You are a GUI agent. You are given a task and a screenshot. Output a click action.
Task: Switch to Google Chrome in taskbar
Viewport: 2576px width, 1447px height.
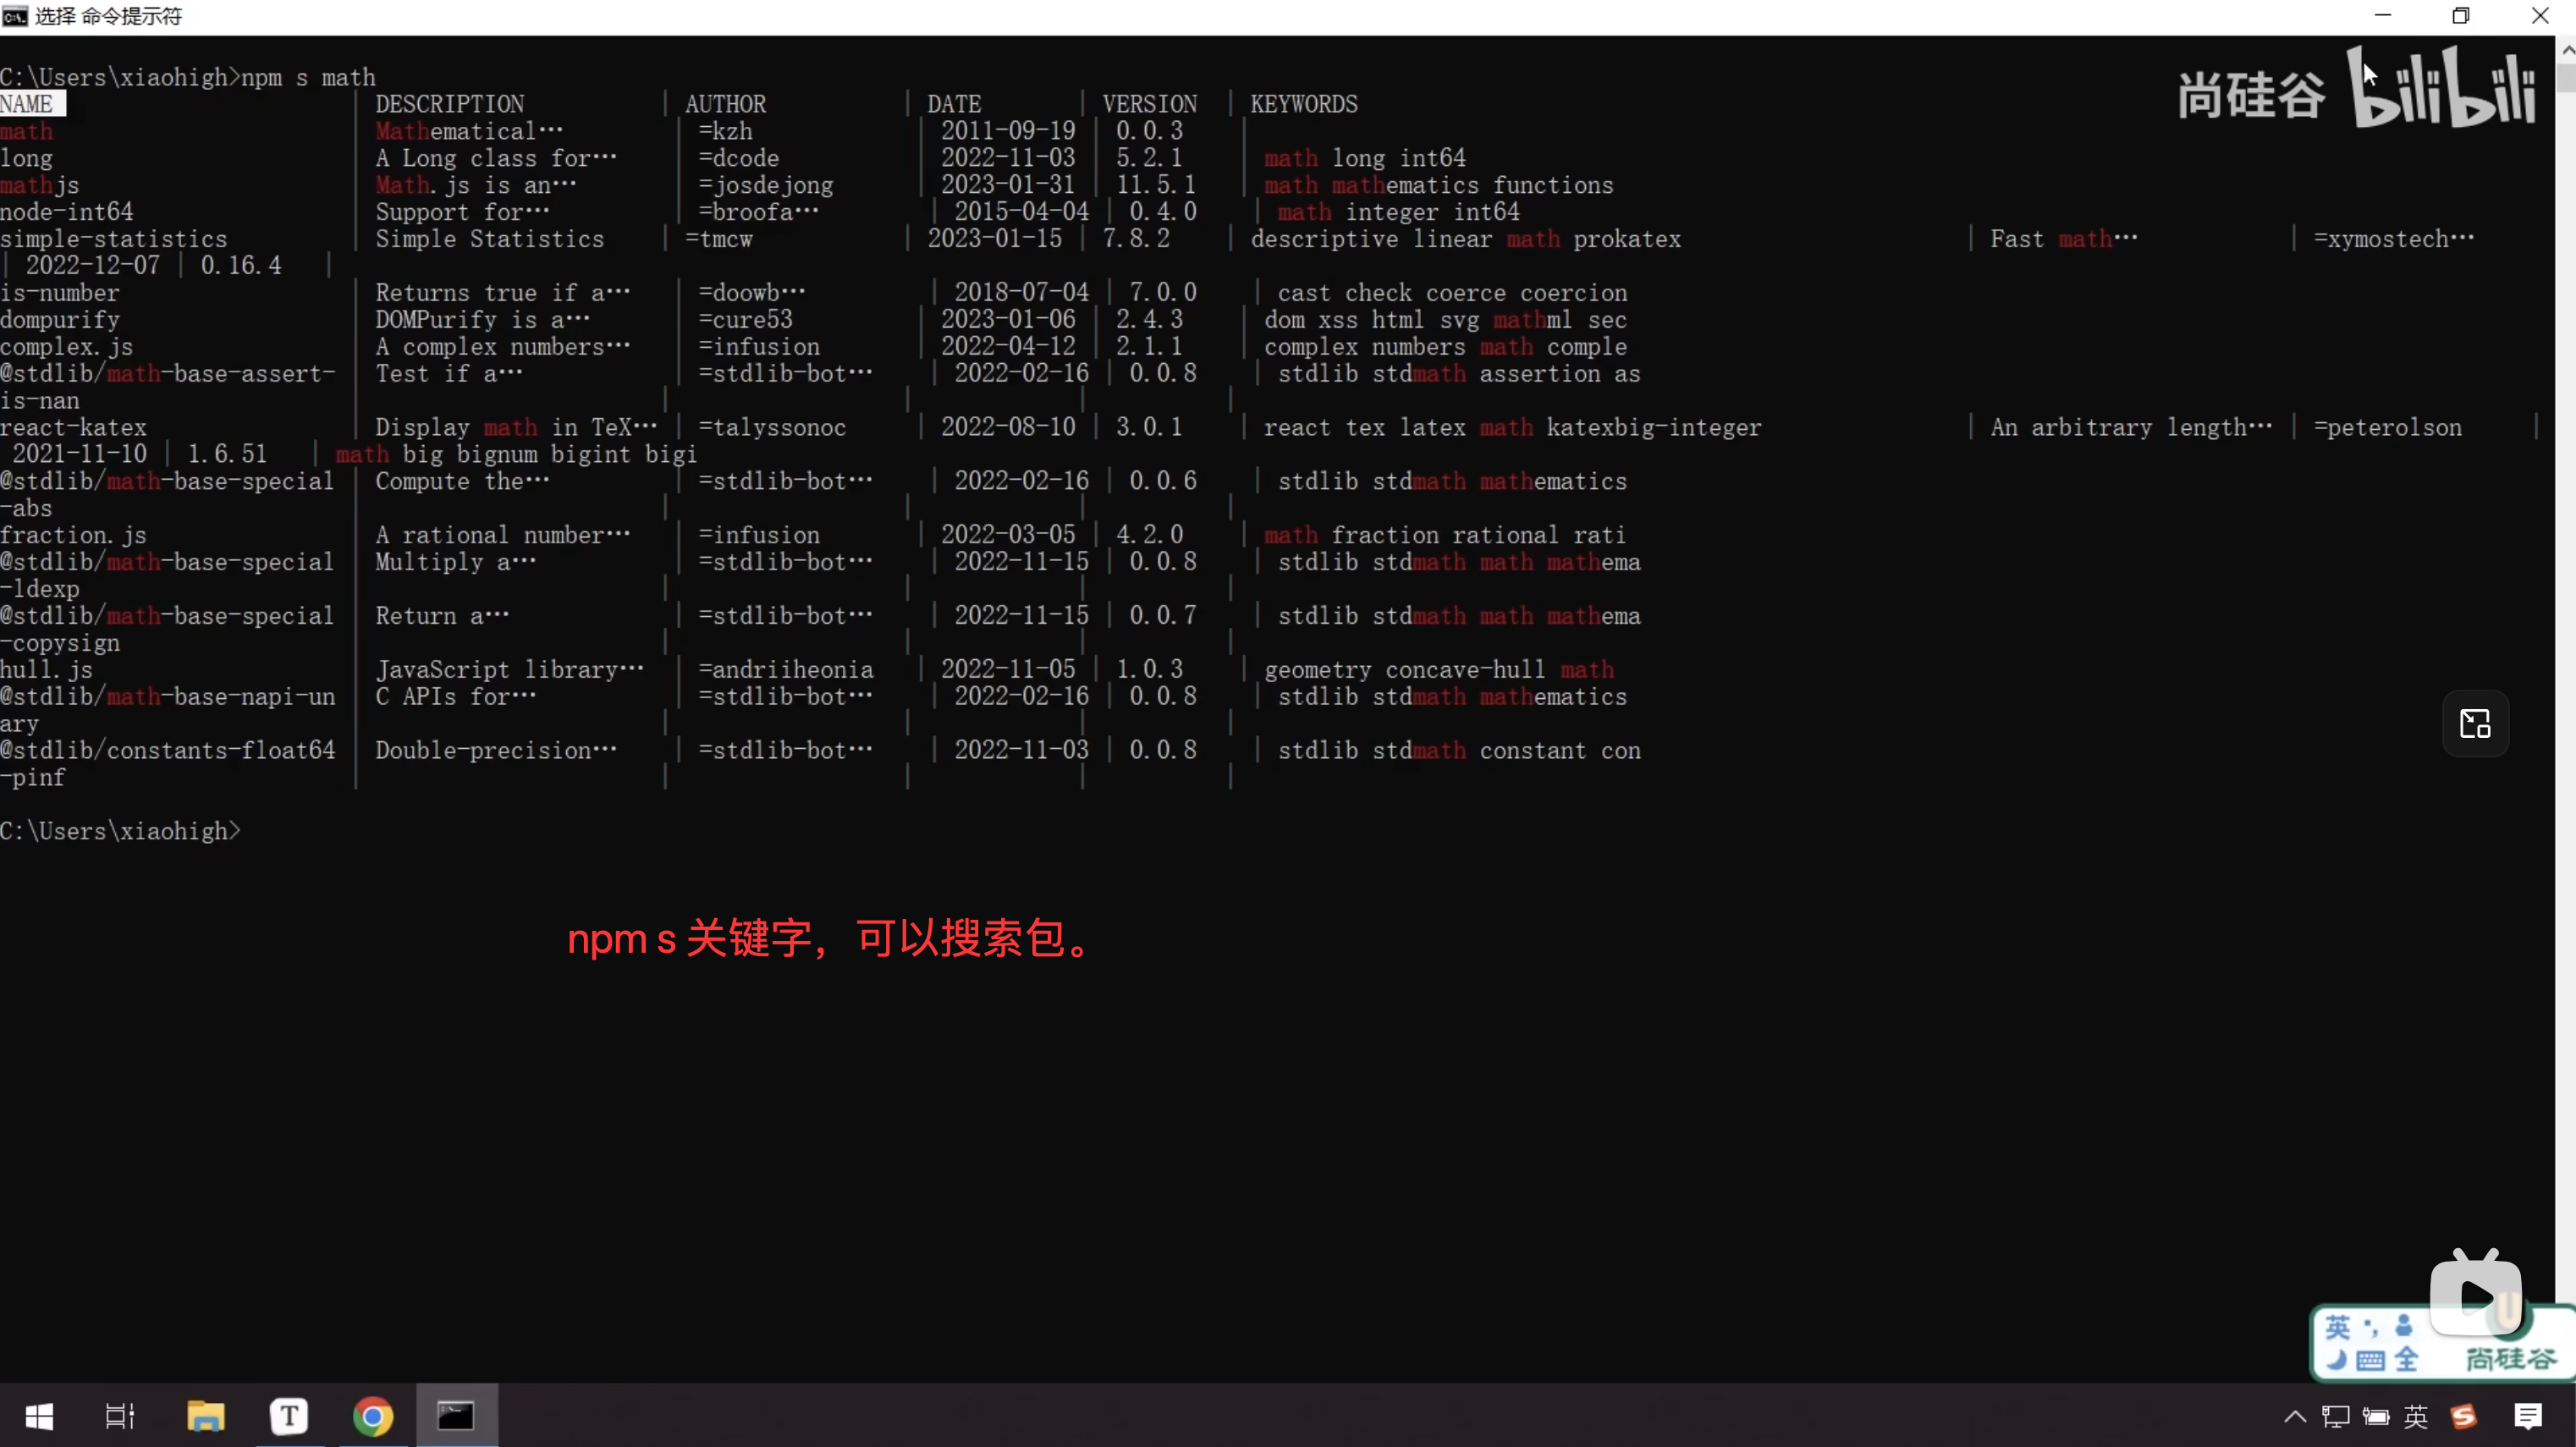373,1416
